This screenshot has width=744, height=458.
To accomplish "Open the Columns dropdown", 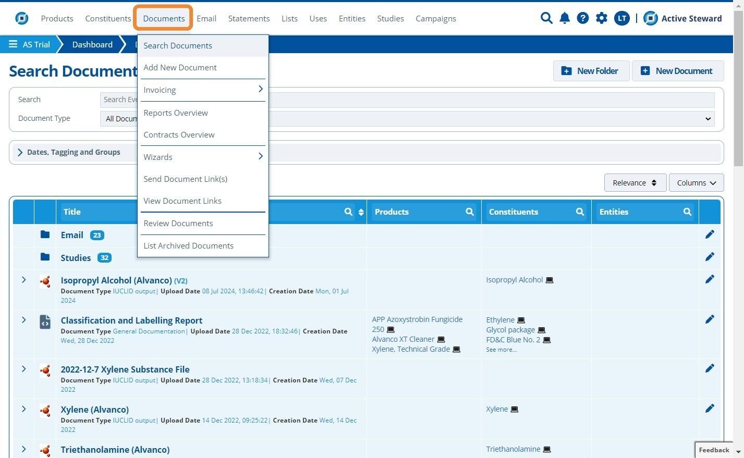I will tap(696, 183).
